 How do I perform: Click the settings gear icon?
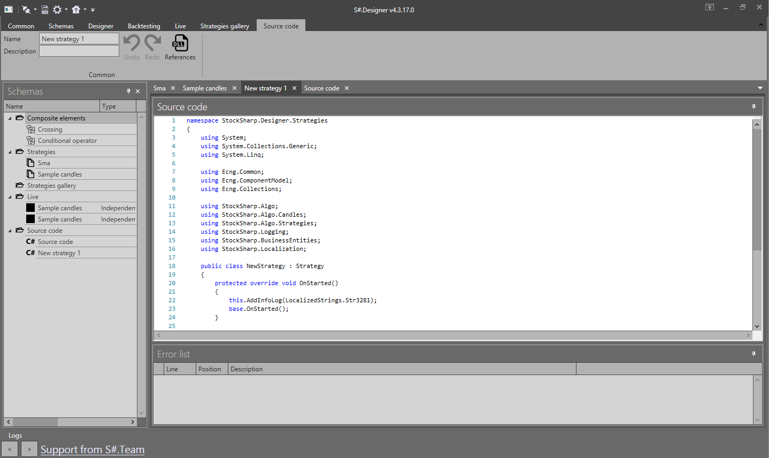57,10
